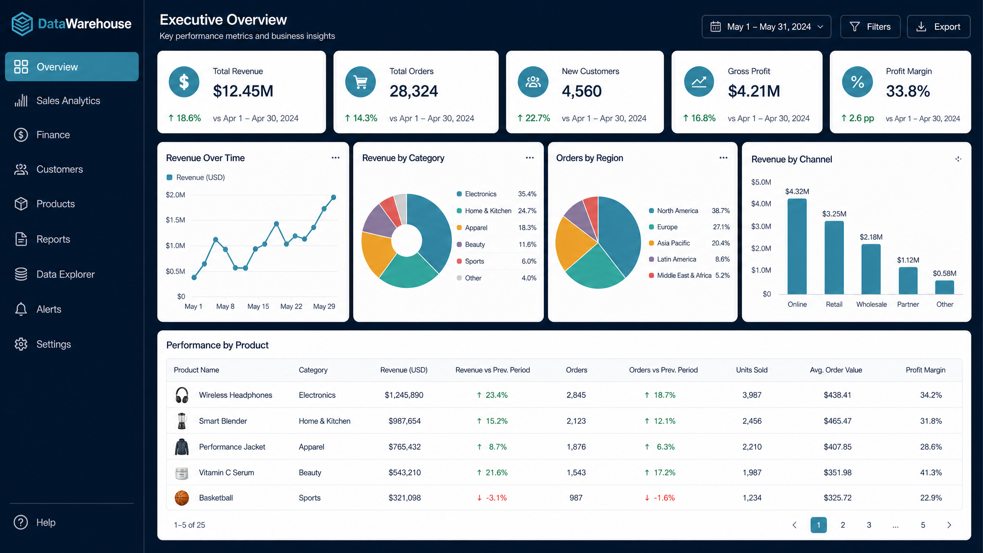Click the Help question mark icon
This screenshot has width=983, height=553.
tap(21, 522)
